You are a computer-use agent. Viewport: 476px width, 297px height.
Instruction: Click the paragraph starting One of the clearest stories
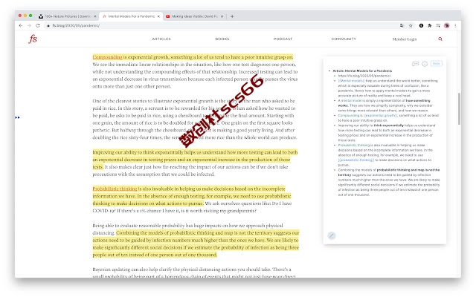pyautogui.click(x=195, y=119)
